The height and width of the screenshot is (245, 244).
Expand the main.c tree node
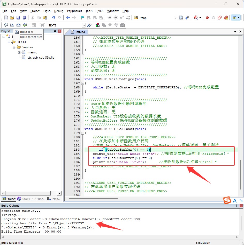pos(19,52)
